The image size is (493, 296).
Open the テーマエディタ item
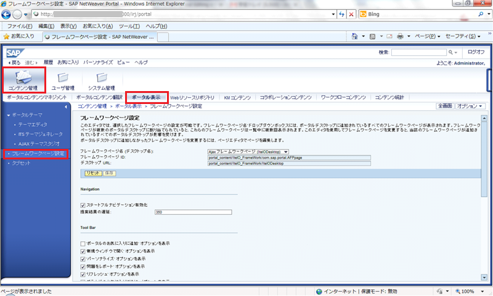coord(33,124)
